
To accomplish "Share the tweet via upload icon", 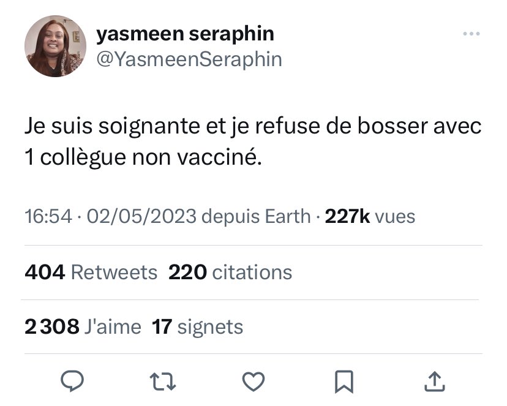I will (435, 382).
